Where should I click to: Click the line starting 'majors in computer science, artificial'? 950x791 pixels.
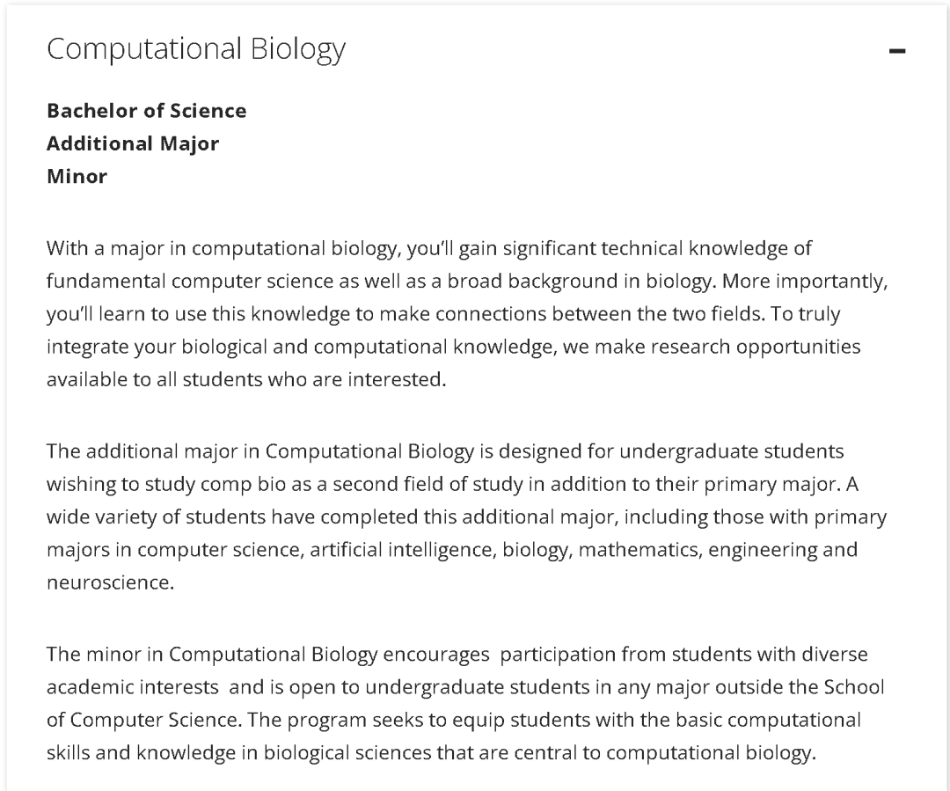(x=452, y=550)
